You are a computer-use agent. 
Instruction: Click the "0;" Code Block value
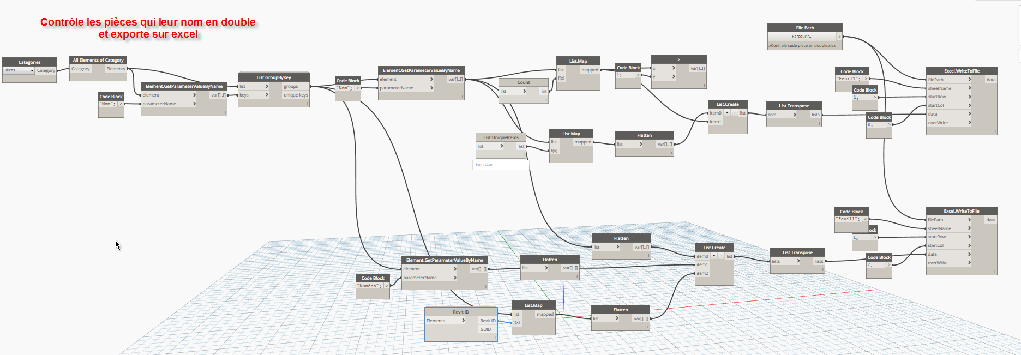point(870,125)
